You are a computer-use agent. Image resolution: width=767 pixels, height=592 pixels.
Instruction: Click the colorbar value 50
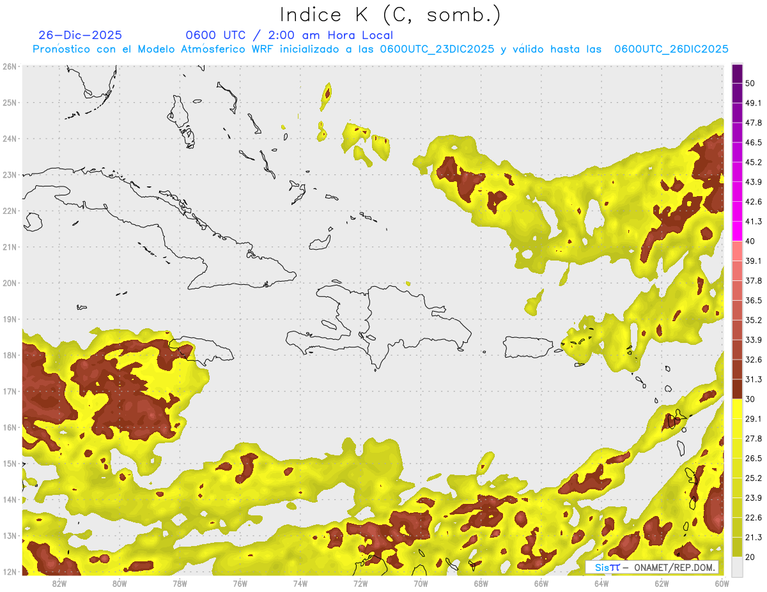tap(750, 83)
